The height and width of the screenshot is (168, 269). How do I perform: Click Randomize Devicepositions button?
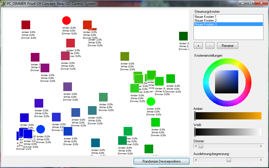[161, 161]
